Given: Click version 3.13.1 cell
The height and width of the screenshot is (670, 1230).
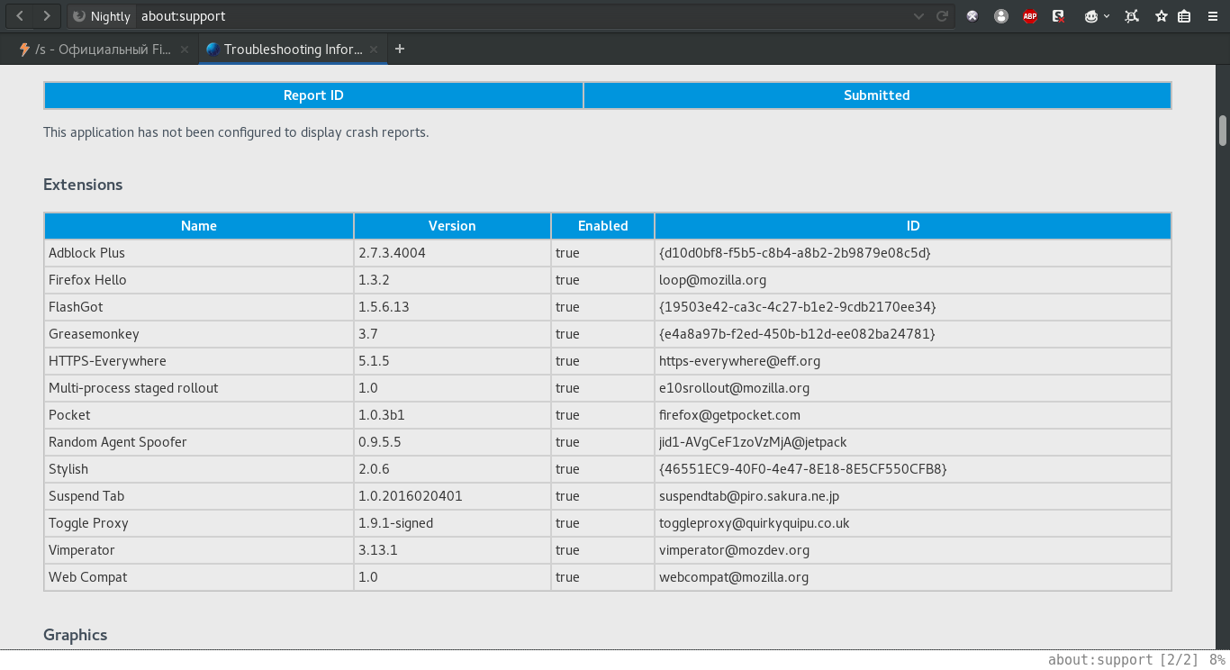Looking at the screenshot, I should click(x=452, y=550).
